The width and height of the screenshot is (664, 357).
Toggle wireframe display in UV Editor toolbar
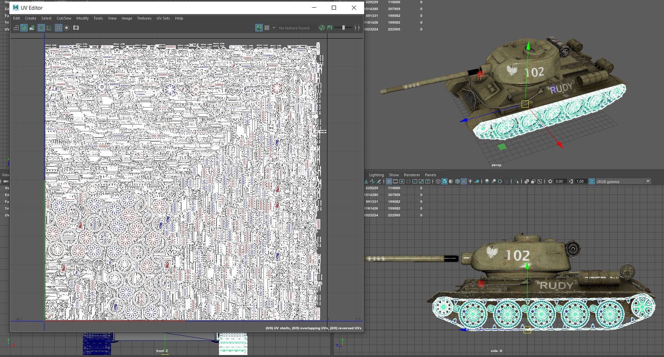coord(16,28)
